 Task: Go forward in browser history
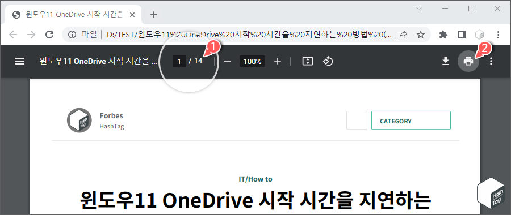(31, 35)
